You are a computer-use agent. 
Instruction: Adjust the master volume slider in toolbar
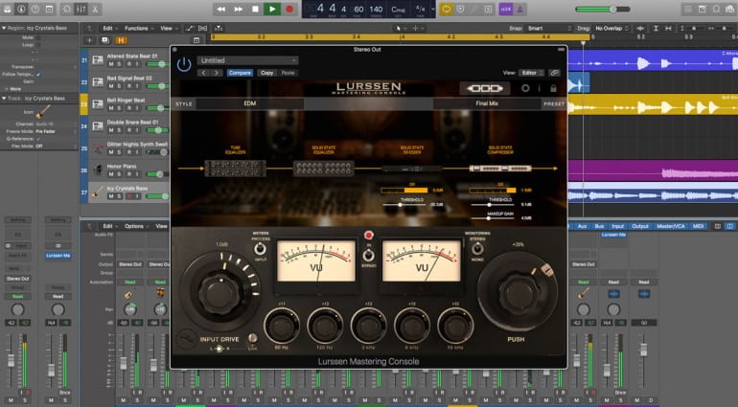point(603,9)
